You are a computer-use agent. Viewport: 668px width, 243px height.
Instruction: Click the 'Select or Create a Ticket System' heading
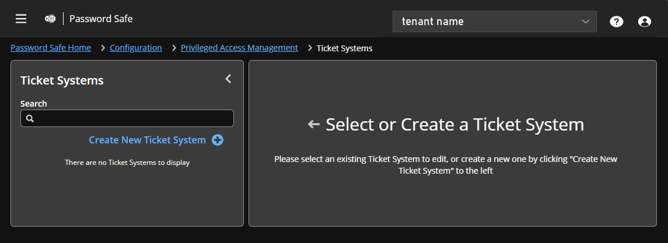tap(454, 124)
